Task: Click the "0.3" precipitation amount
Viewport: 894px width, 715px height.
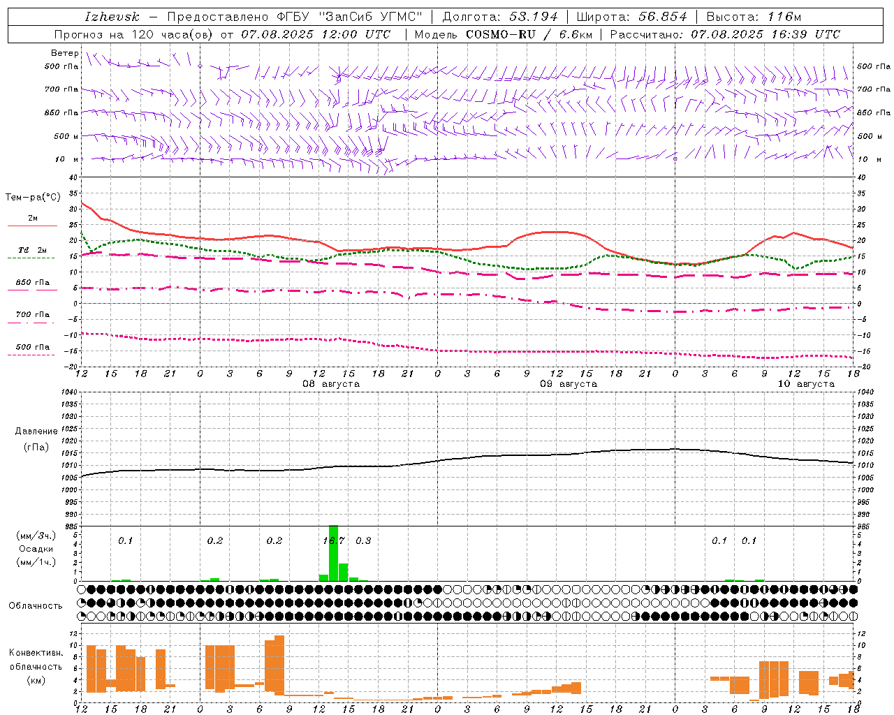Action: [x=363, y=540]
